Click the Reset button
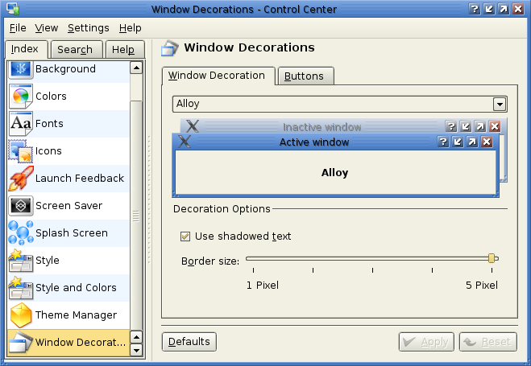Screen dimensions: 531x366 [x=488, y=342]
